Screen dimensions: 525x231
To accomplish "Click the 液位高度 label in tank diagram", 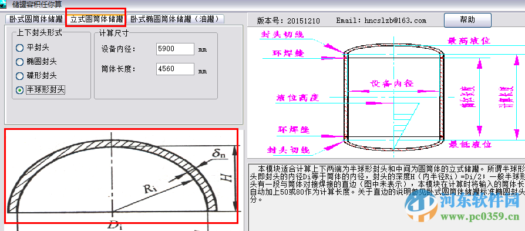I will [298, 98].
